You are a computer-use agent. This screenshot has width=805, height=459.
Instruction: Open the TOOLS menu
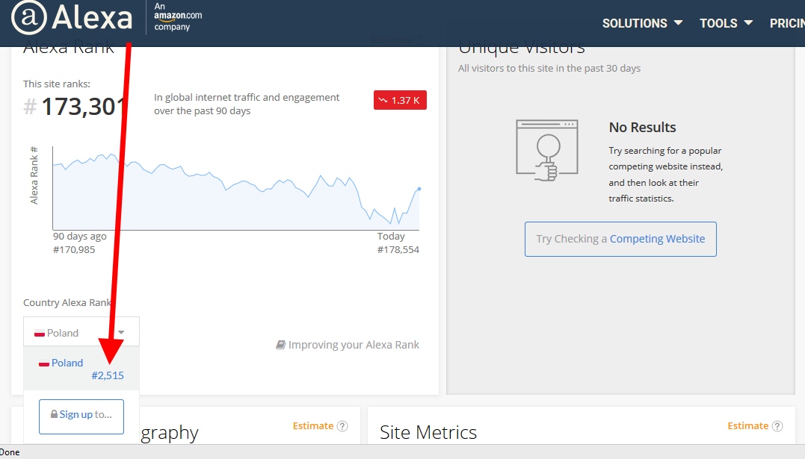point(718,23)
